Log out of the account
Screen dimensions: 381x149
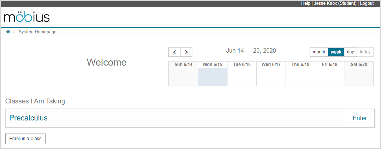point(367,3)
